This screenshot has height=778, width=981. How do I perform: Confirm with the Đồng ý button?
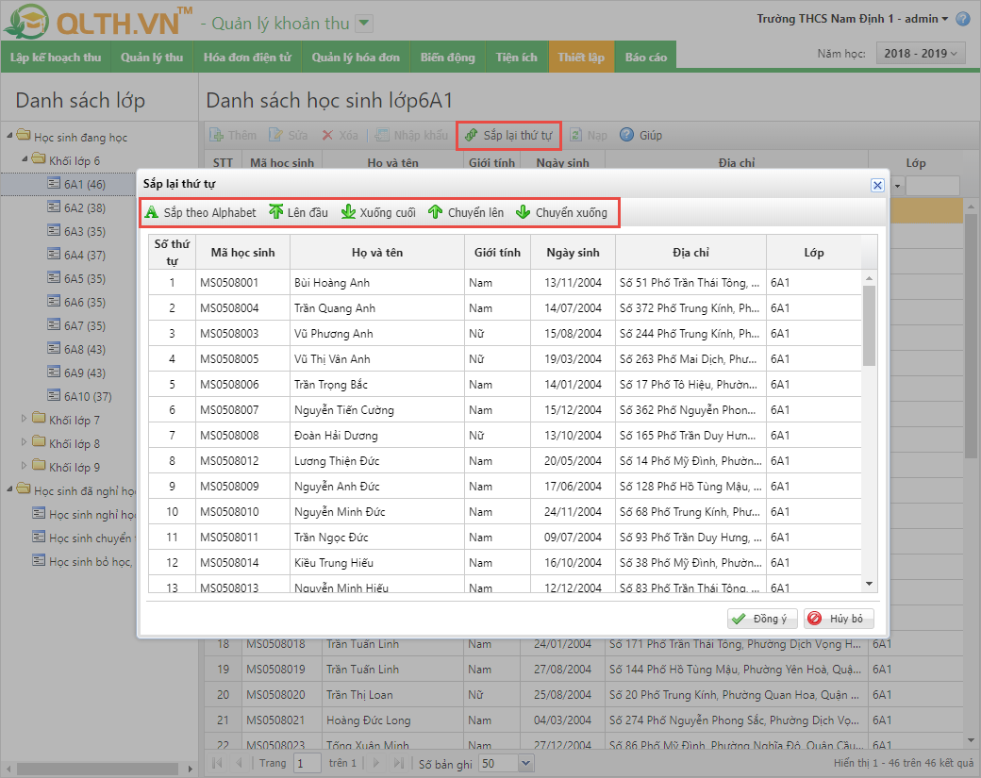[x=762, y=619]
